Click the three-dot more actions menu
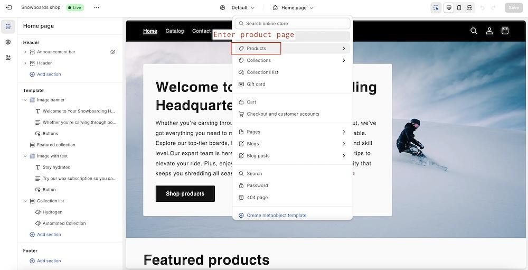Image resolution: width=528 pixels, height=270 pixels. [x=96, y=7]
